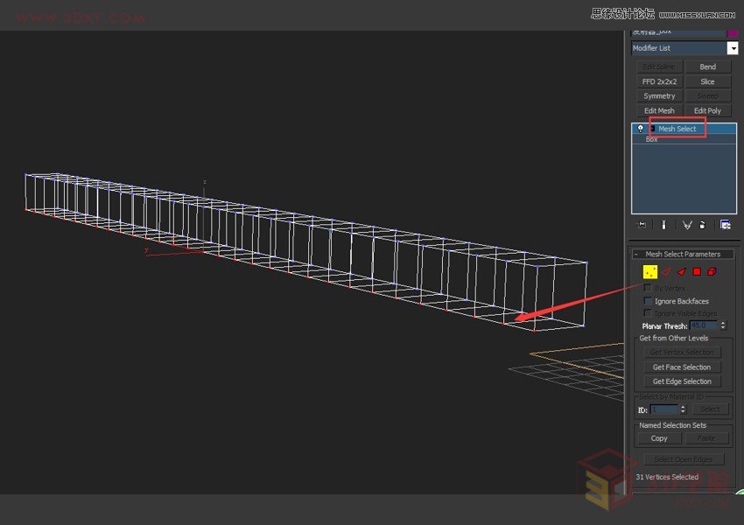744x525 pixels.
Task: Toggle Mesh Select modifier visibility lightbulb
Action: (x=641, y=128)
